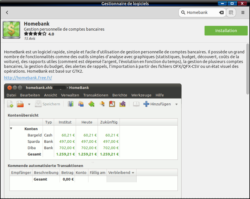This screenshot has height=199, width=250.
Task: Click the Fällig am column header
Action: pyautogui.click(x=97, y=173)
